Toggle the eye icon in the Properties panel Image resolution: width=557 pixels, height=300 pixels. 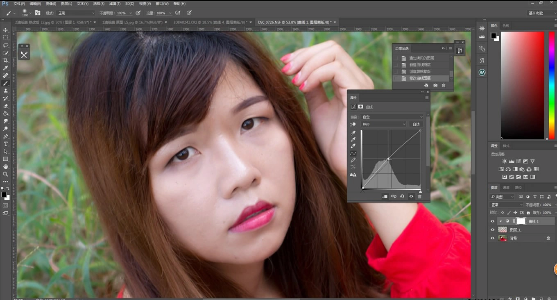pyautogui.click(x=411, y=197)
